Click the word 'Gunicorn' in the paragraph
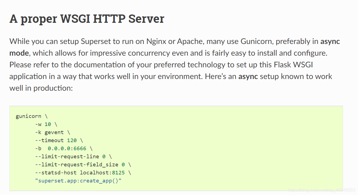This screenshot has width=358, height=195. (x=257, y=41)
